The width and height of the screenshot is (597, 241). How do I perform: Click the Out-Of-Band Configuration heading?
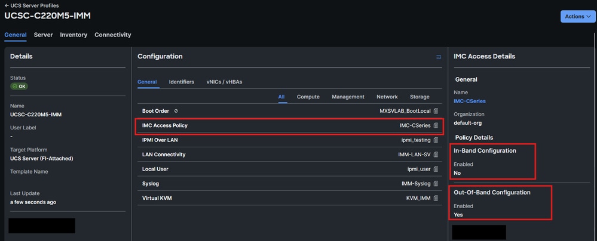[492, 192]
